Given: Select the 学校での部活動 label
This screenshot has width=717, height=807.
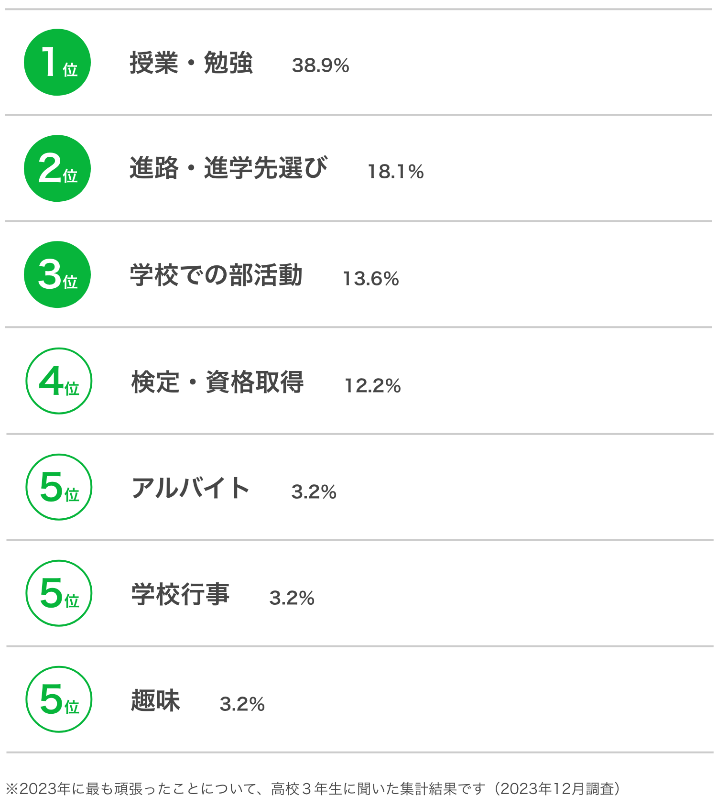Looking at the screenshot, I should tap(216, 275).
